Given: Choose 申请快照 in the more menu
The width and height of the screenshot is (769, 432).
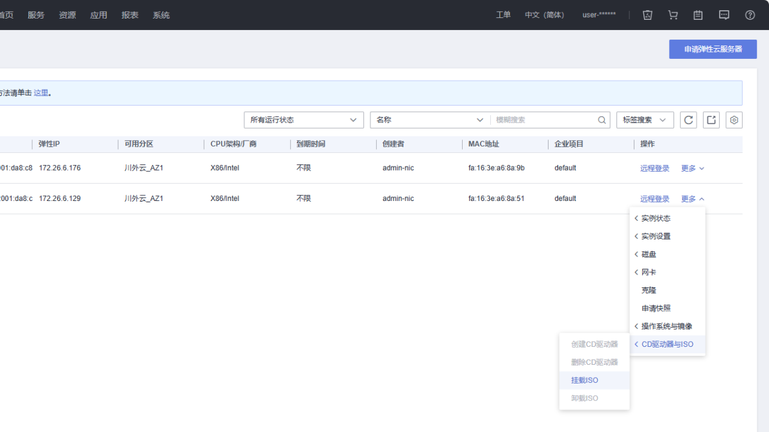Looking at the screenshot, I should pyautogui.click(x=656, y=308).
